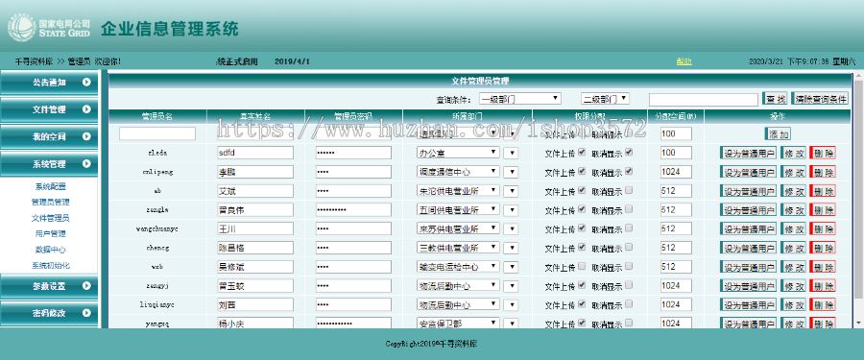
Task: Open the 参数设置 sidebar menu
Action: [49, 285]
